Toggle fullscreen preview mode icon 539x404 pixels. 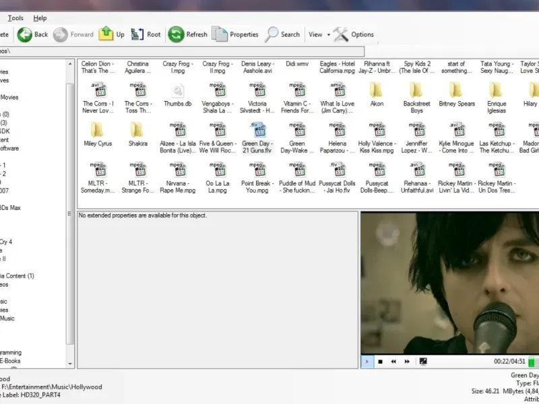pos(423,362)
